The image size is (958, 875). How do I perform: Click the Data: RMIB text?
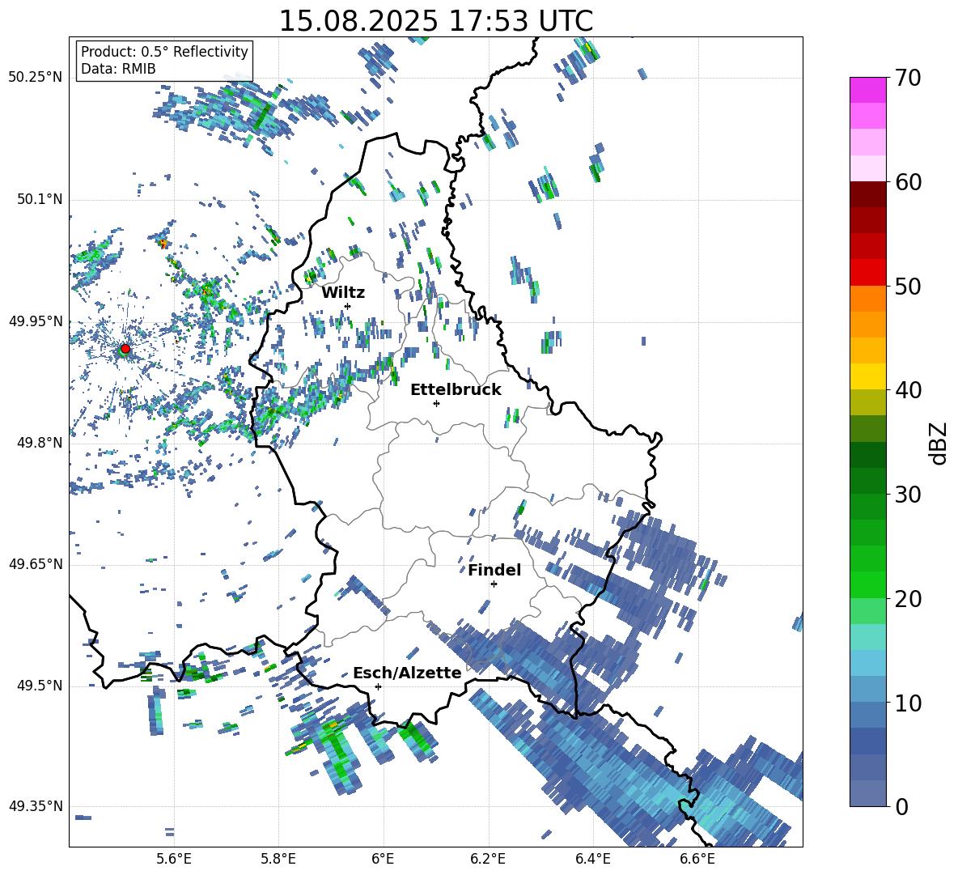[118, 69]
